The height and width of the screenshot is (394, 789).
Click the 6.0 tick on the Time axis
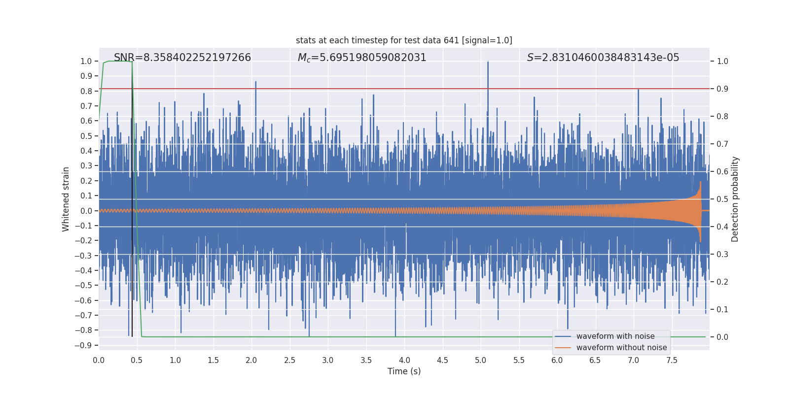point(557,360)
